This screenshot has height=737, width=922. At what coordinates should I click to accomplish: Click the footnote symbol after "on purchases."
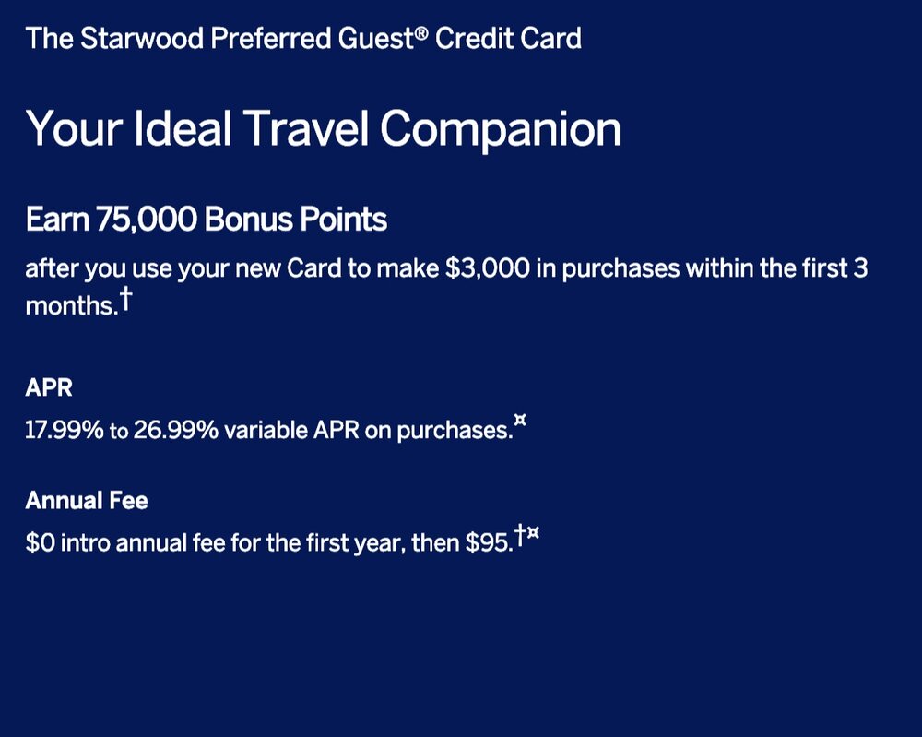(x=520, y=422)
